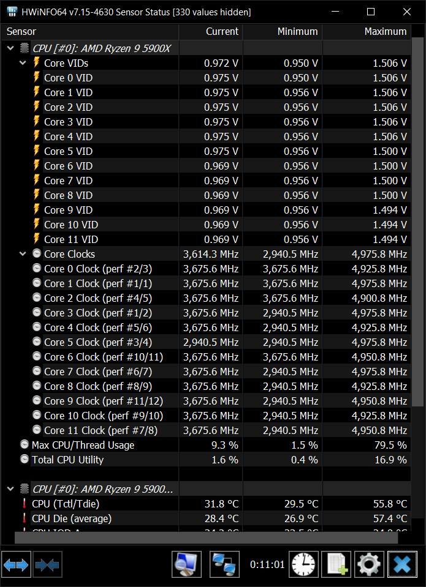Click the Core Clocks clock icon

tap(36, 253)
